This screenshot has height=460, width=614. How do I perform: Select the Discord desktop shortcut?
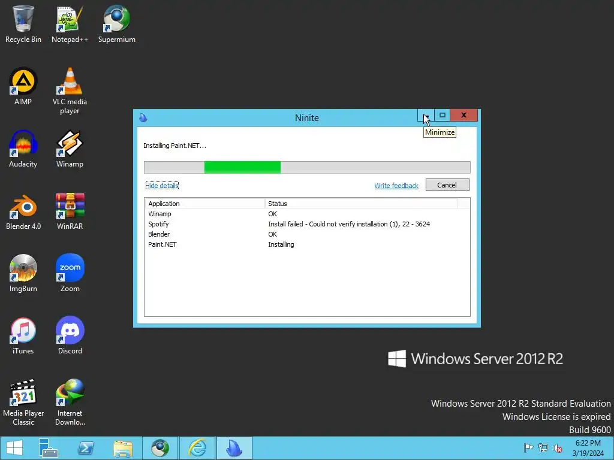tap(70, 335)
